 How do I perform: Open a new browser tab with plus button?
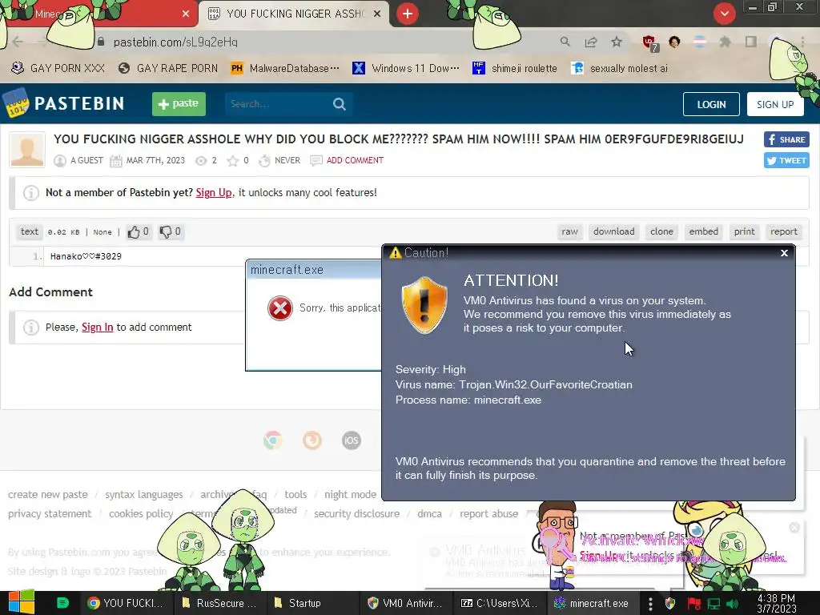tap(408, 14)
